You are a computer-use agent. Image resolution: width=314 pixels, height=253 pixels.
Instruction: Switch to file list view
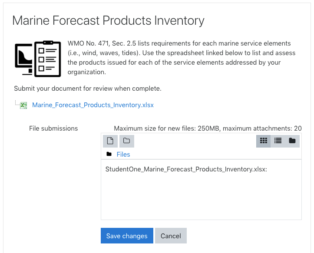[x=278, y=141]
